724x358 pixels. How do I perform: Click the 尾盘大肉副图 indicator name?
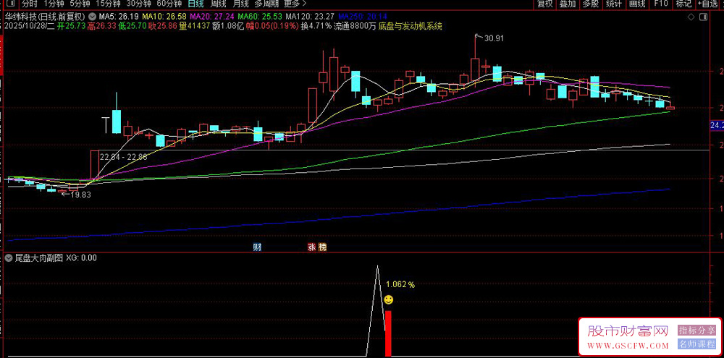[x=38, y=258]
